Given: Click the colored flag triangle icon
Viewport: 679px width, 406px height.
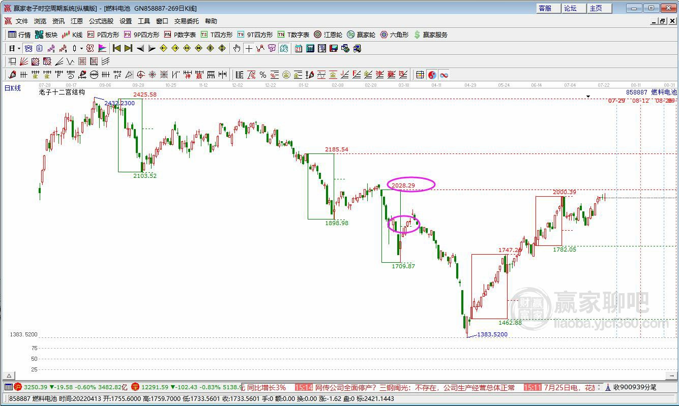Looking at the screenshot, I should (102, 48).
